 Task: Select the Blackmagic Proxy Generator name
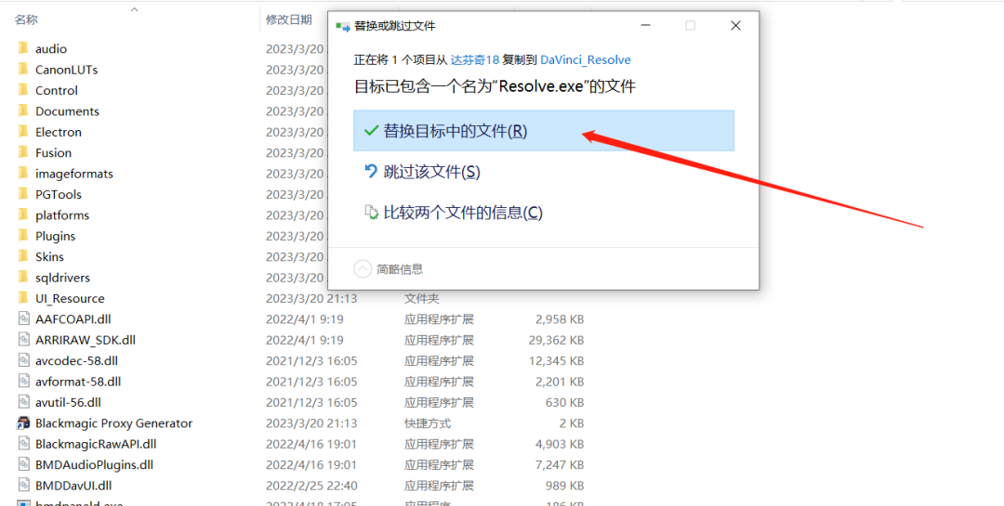(x=114, y=422)
